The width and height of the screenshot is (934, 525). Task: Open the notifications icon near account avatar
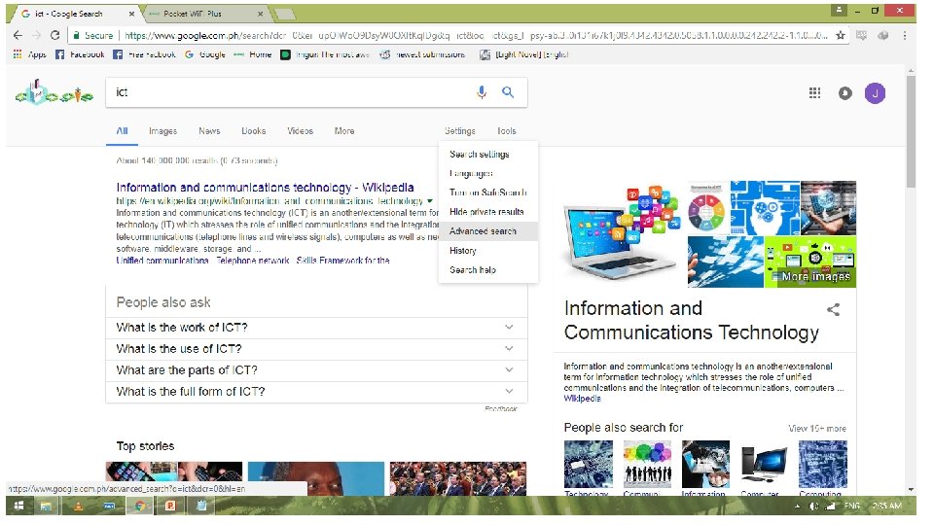pos(845,93)
